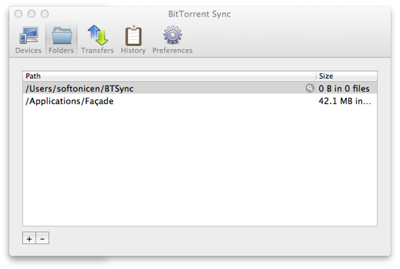The image size is (400, 269).
Task: Click the BitTorrent Sync window title
Action: [x=199, y=14]
